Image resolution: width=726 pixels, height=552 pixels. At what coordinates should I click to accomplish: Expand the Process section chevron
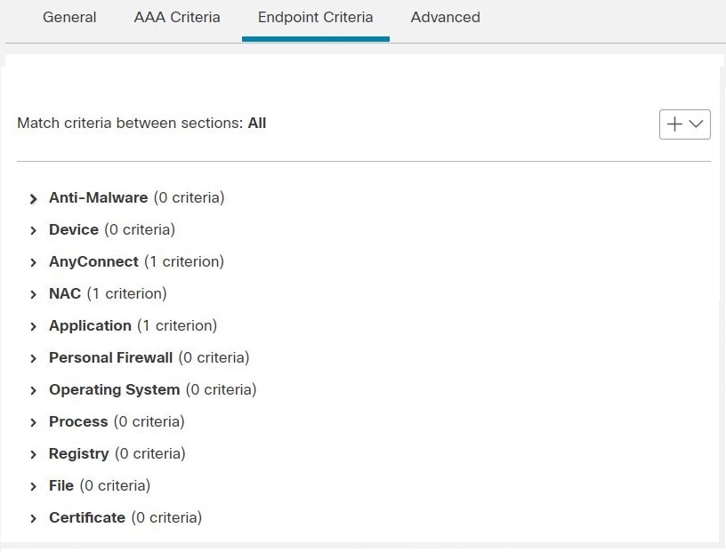coord(33,422)
